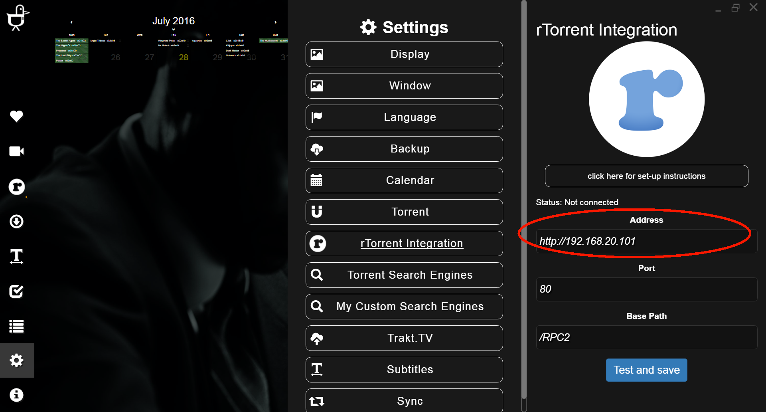Open rTorrent client from the sidebar icon
766x412 pixels.
click(x=17, y=187)
